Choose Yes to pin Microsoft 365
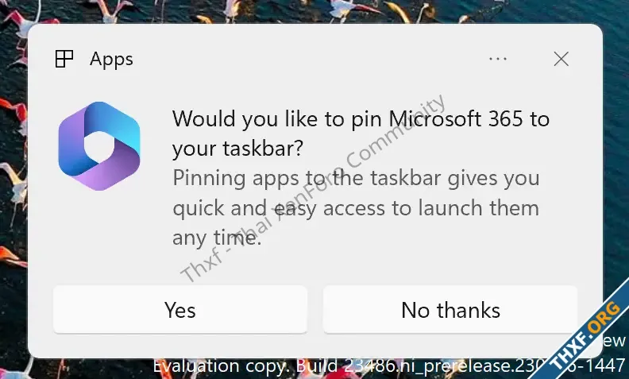 point(180,310)
